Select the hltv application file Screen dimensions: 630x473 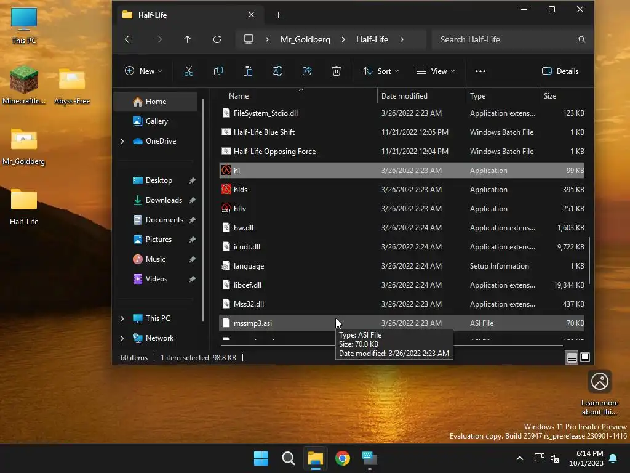[x=402, y=208]
